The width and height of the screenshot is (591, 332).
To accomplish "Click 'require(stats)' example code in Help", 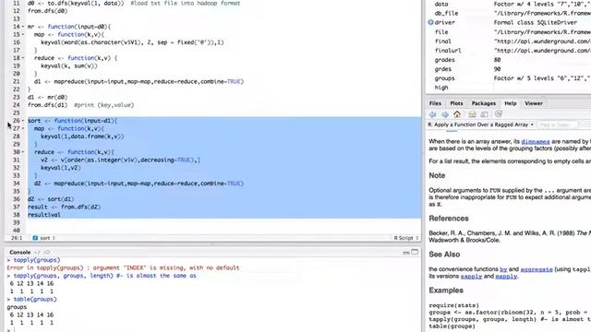I will [x=453, y=305].
